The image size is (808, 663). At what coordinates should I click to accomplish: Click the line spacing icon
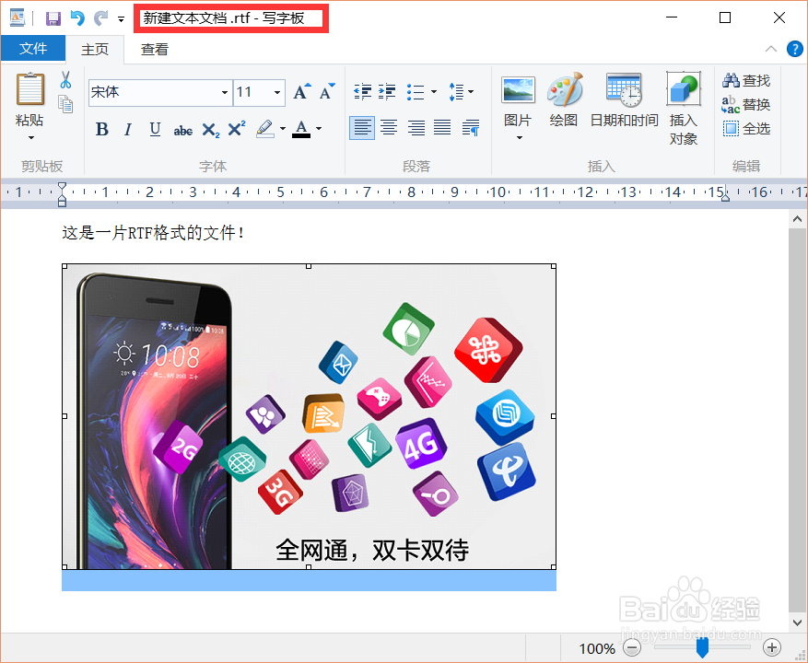457,92
